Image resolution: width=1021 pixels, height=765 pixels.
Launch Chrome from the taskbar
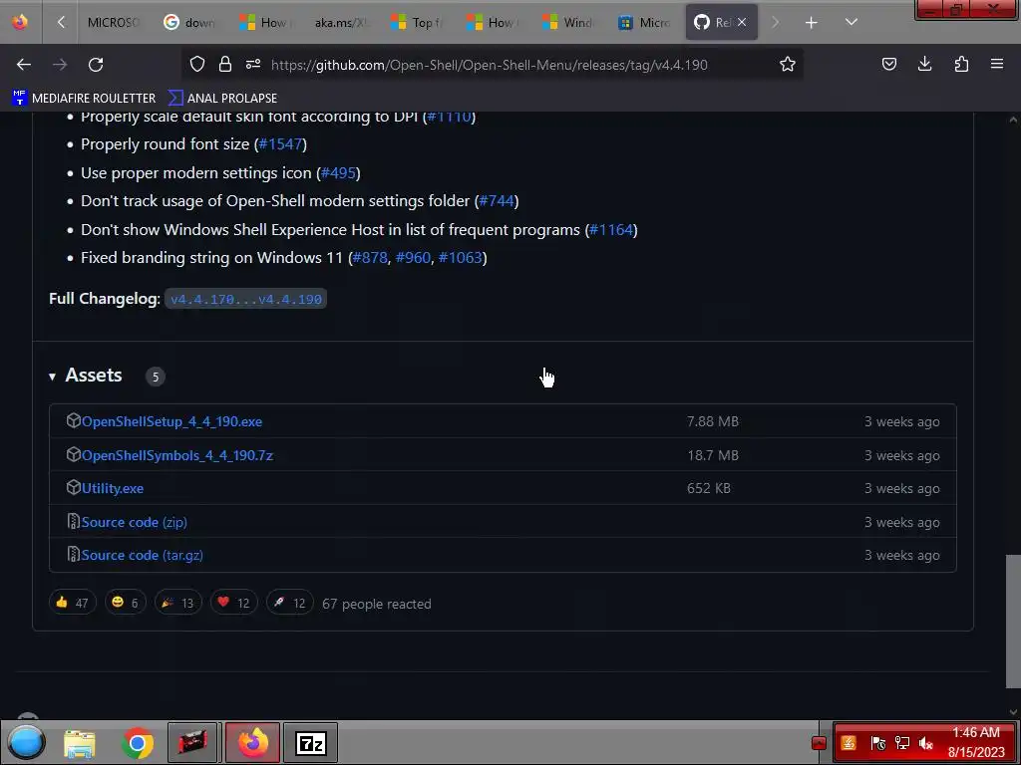tap(138, 743)
